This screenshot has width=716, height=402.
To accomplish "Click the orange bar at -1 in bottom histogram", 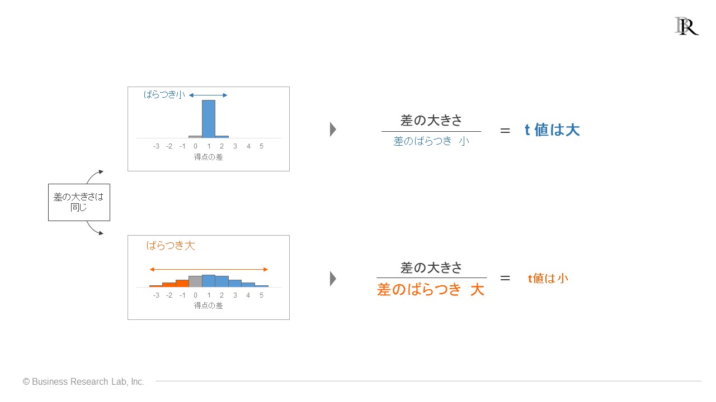I will [x=182, y=283].
